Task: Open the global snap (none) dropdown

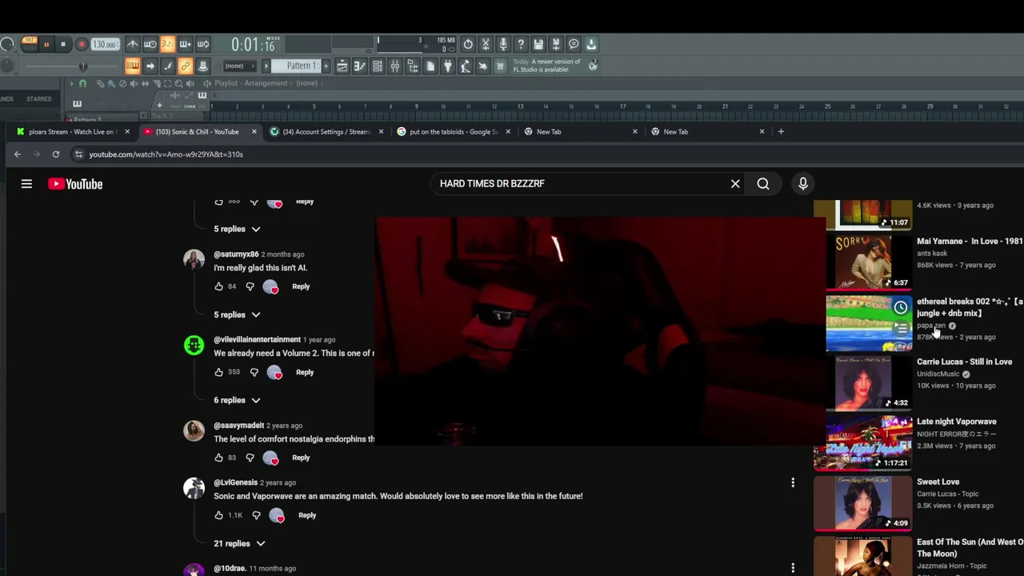Action: pos(238,66)
